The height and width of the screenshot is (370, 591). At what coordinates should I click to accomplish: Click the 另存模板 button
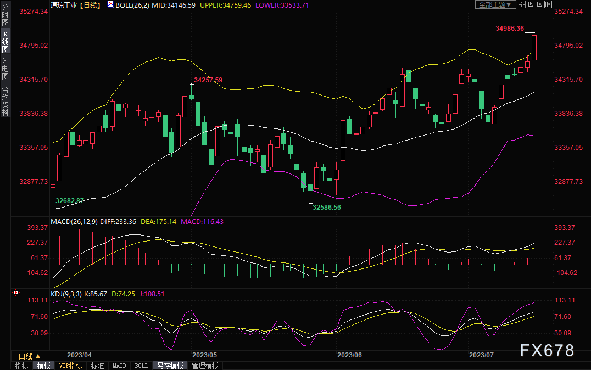(x=170, y=366)
